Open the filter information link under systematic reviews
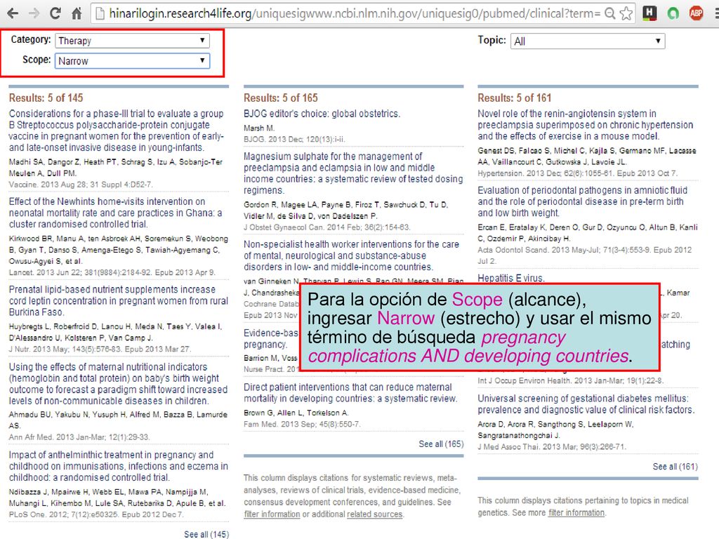The height and width of the screenshot is (539, 719). point(272,514)
